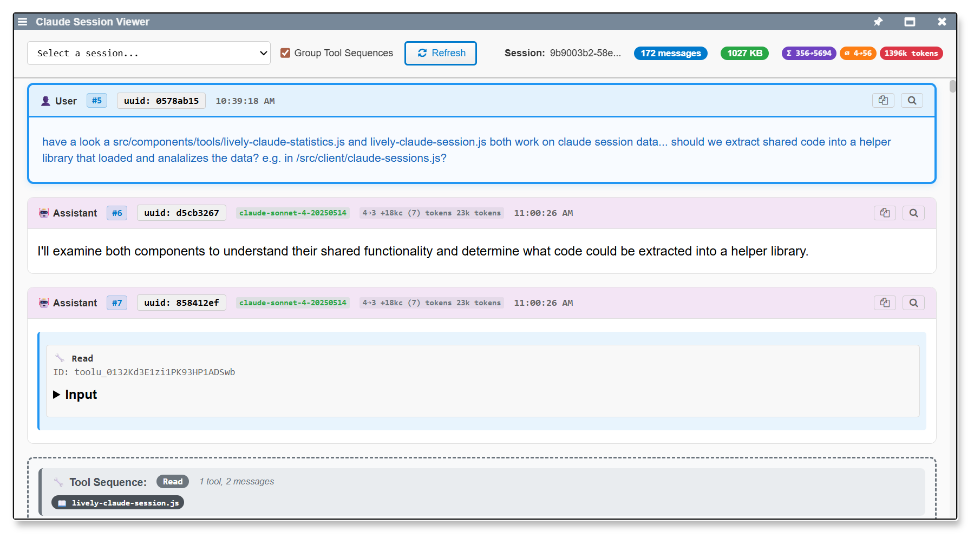Image resolution: width=974 pixels, height=538 pixels.
Task: Uncheck Group Tool Sequences checkbox
Action: pyautogui.click(x=285, y=53)
